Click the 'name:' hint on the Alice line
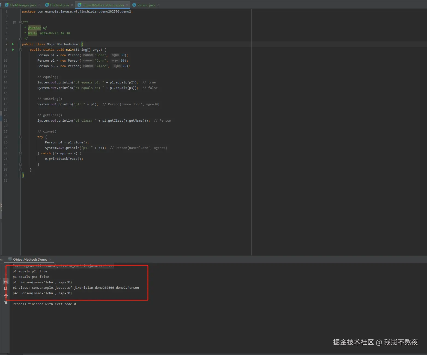 pyautogui.click(x=88, y=66)
